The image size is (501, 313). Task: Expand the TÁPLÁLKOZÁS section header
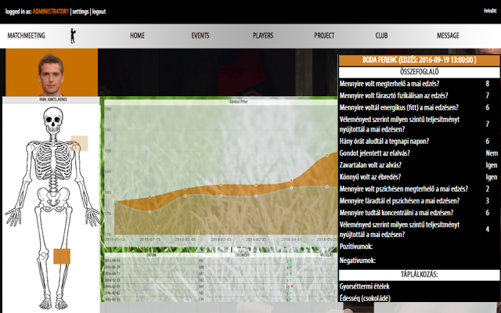pyautogui.click(x=419, y=275)
